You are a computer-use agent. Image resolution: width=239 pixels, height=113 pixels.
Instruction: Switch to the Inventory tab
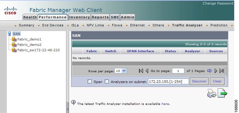(x=79, y=17)
